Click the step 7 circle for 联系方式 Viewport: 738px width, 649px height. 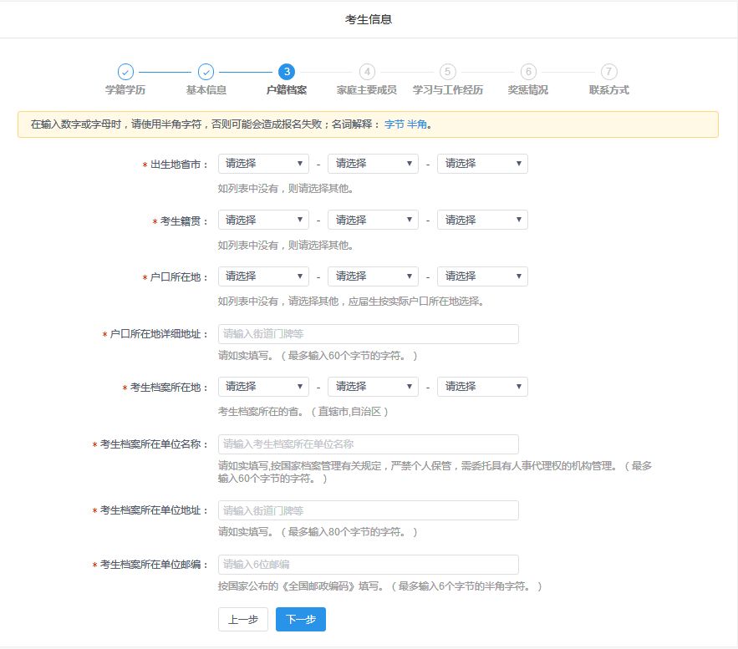(609, 72)
